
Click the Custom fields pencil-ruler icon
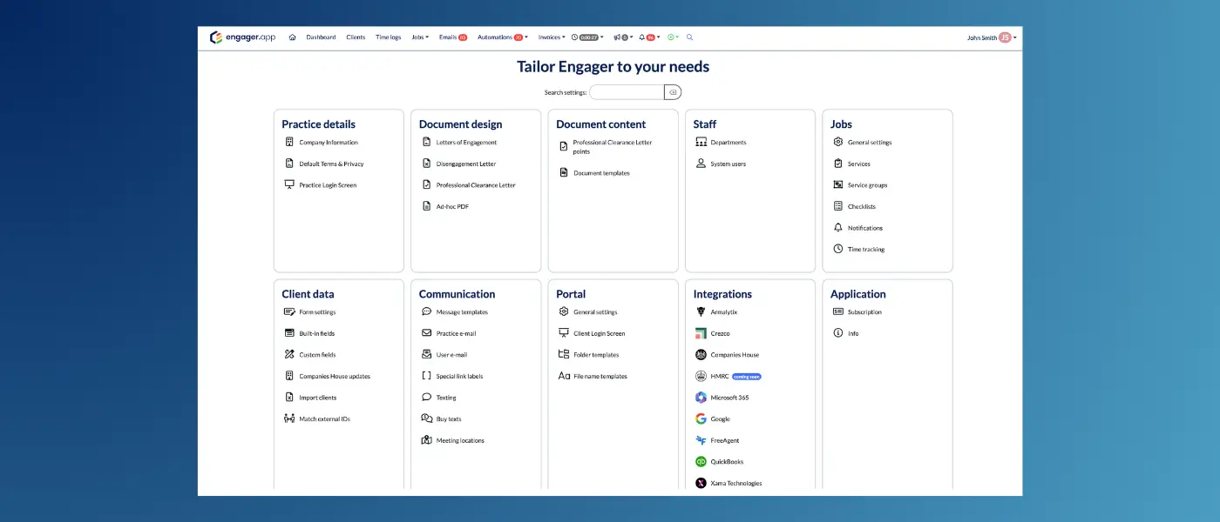pos(289,355)
